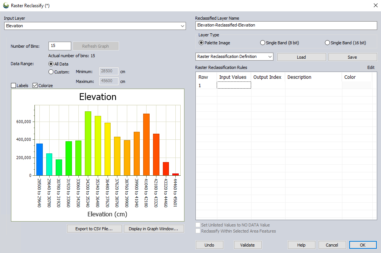Click the Global Mapper icon in title bar
The image size is (381, 253).
tap(6, 5)
